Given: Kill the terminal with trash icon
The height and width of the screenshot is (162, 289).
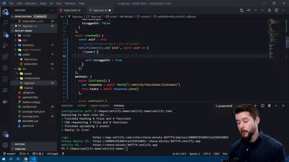Looking at the screenshot, I should (269, 106).
